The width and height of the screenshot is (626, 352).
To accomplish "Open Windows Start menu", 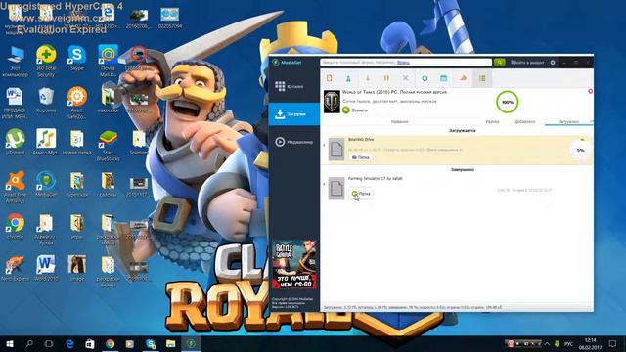I will 10,343.
